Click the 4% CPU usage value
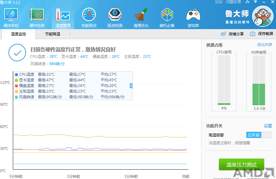The image size is (276, 179). click(224, 108)
